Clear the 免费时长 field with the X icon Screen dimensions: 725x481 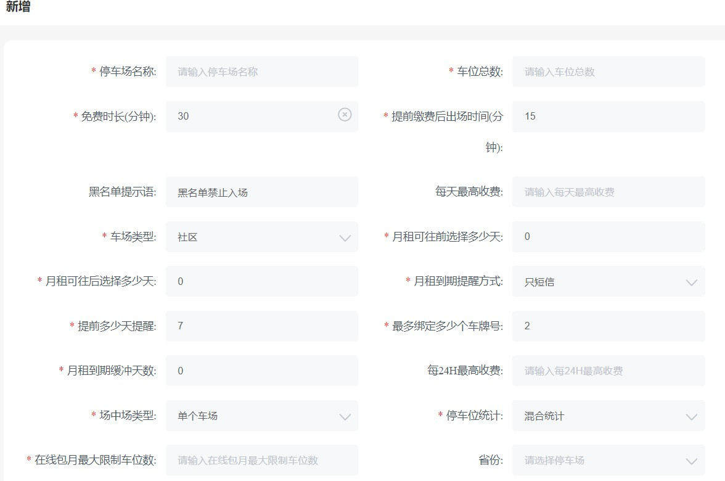[345, 115]
